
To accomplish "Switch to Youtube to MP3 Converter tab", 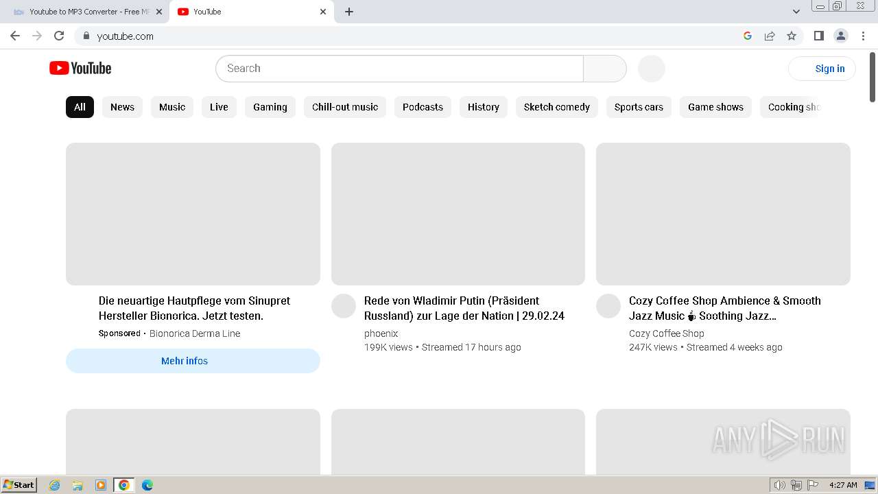I will [88, 12].
